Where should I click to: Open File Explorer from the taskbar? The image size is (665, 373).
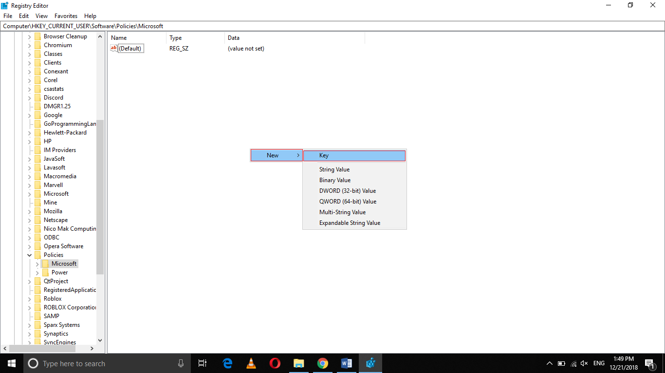click(299, 363)
